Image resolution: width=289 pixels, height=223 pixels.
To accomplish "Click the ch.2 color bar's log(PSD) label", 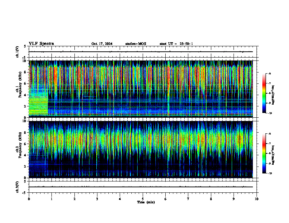I will (x=273, y=155).
